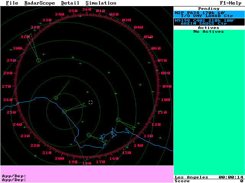
Task: Select pending flight N919Q C402
Action: pyautogui.click(x=209, y=22)
